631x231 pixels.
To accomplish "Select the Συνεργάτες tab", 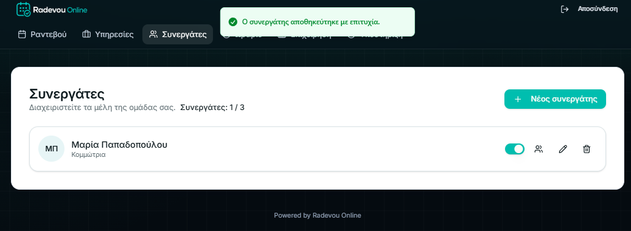I will coord(178,35).
